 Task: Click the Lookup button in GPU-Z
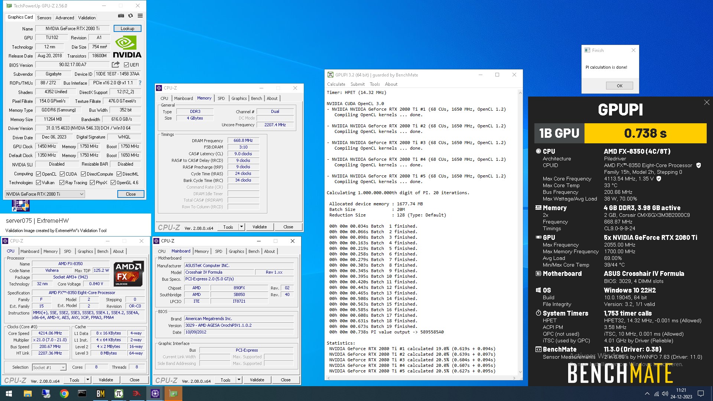pyautogui.click(x=127, y=29)
